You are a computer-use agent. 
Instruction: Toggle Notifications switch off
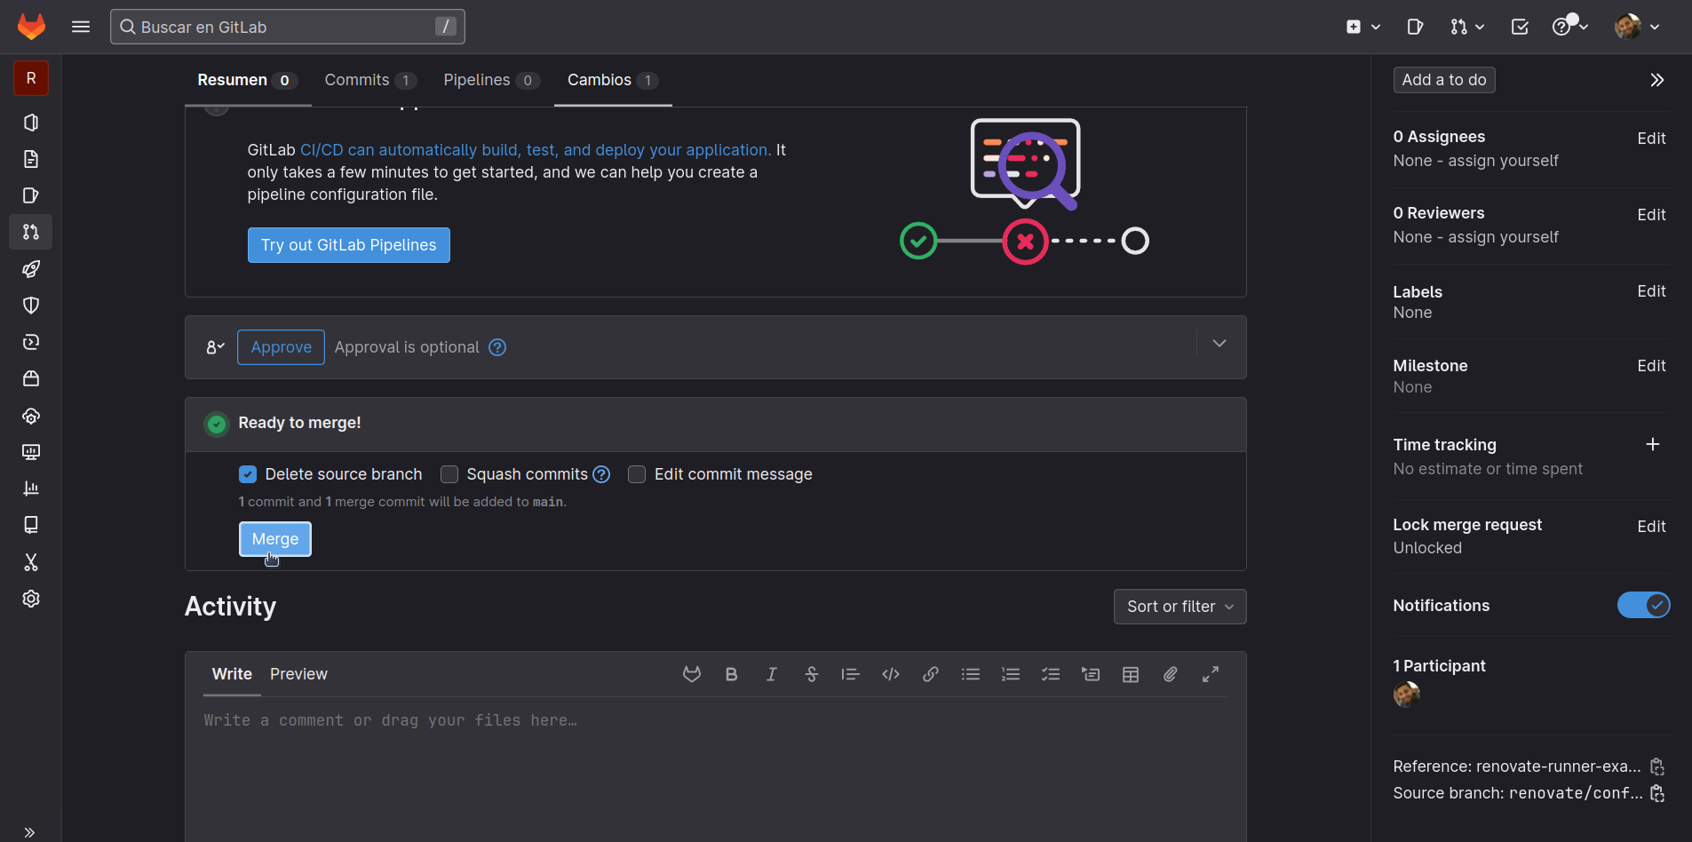point(1643,605)
